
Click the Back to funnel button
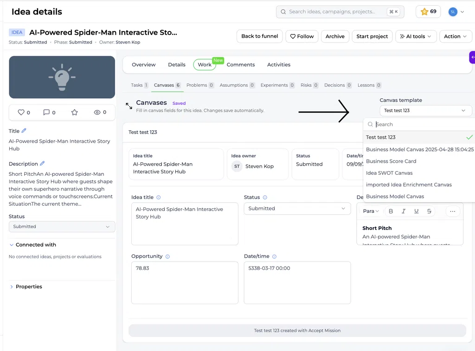pos(260,36)
